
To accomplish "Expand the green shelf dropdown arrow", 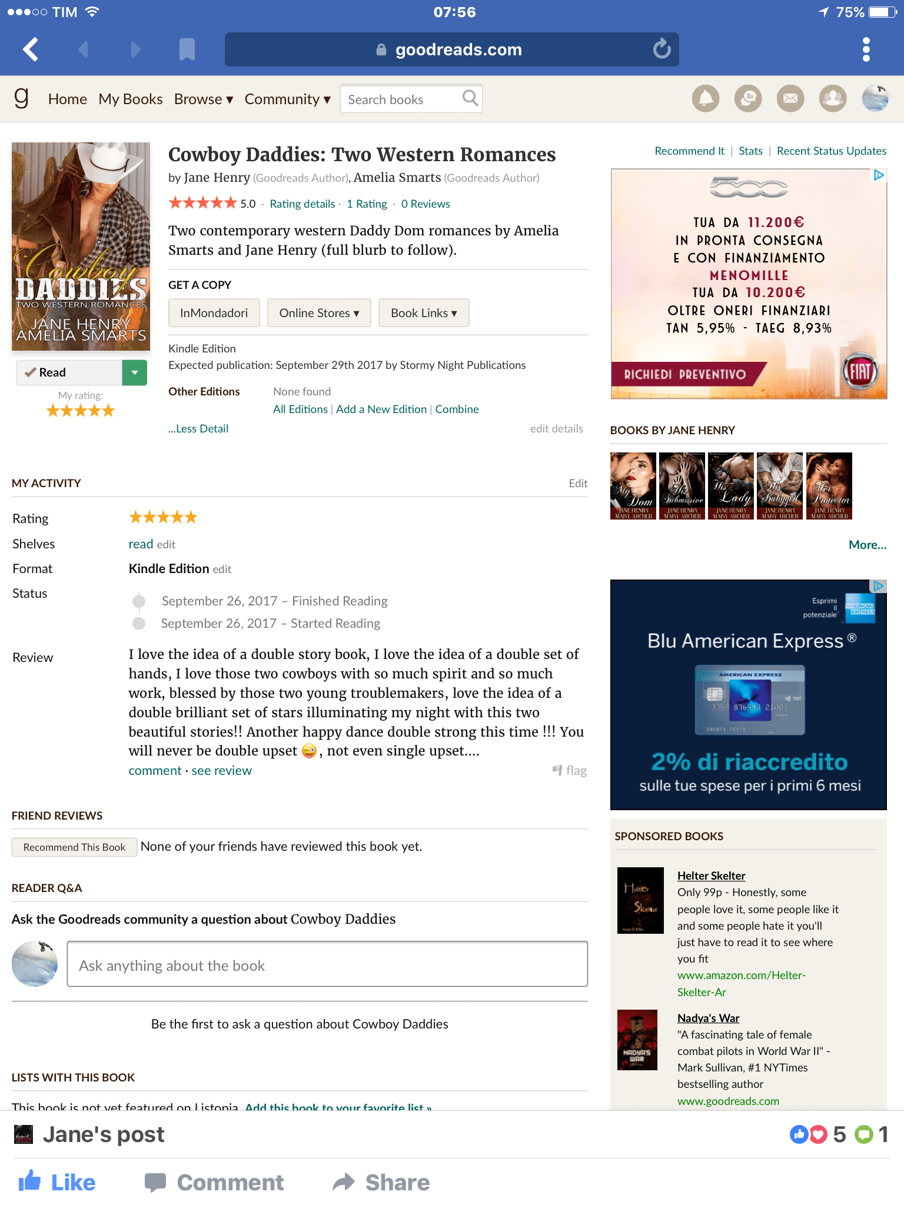I will click(135, 372).
